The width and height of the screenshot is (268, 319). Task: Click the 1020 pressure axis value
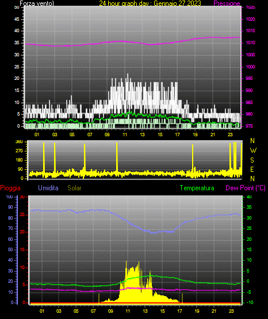pyautogui.click(x=250, y=19)
